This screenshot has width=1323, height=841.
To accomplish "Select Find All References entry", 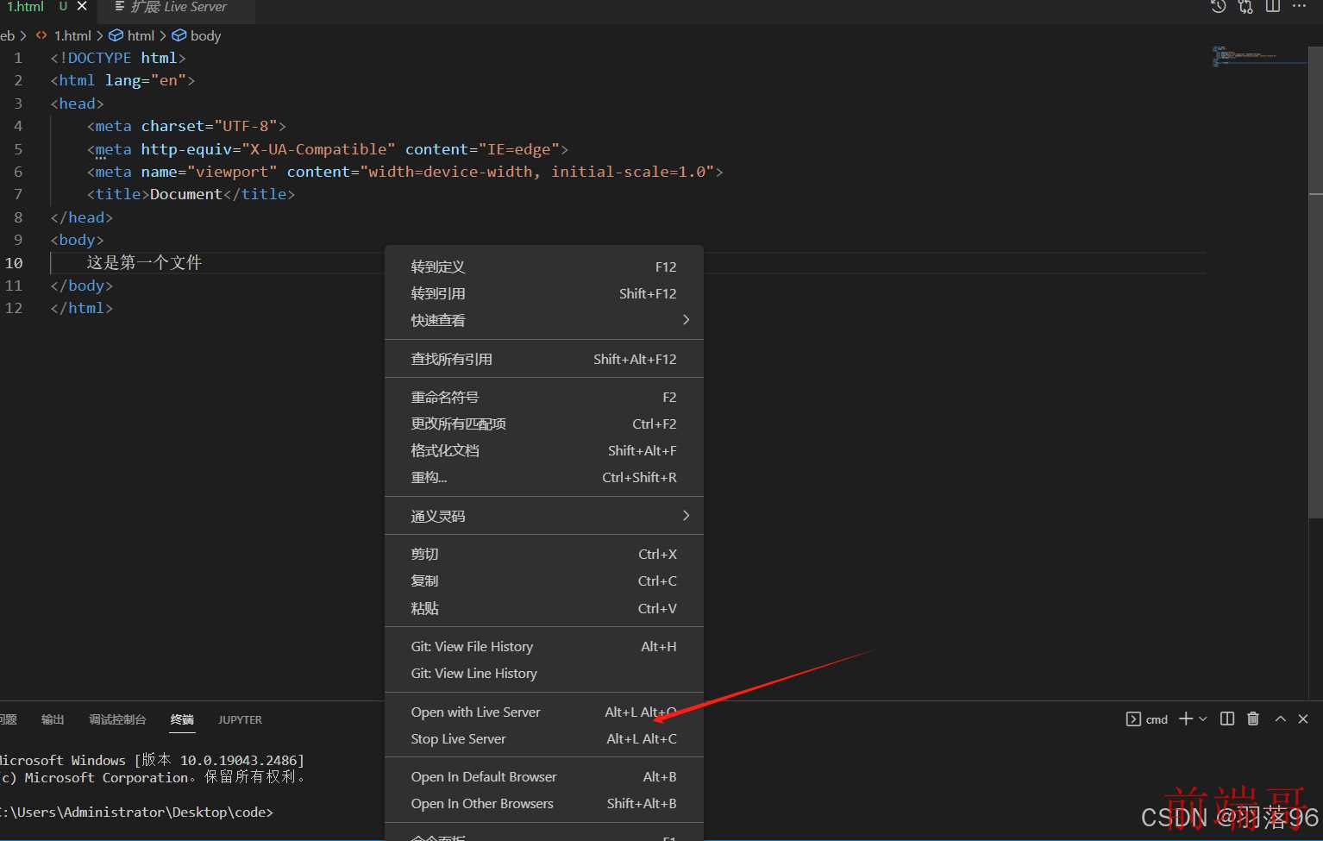I will [x=544, y=359].
